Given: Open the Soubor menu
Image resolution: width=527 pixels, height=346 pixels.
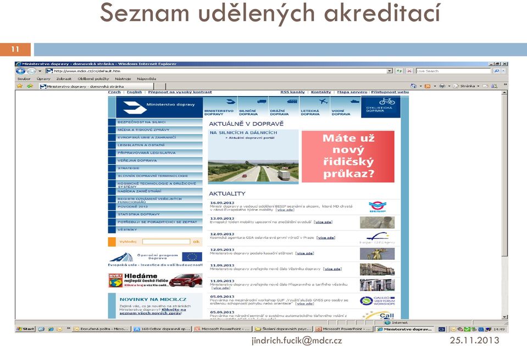Looking at the screenshot, I should (24, 79).
